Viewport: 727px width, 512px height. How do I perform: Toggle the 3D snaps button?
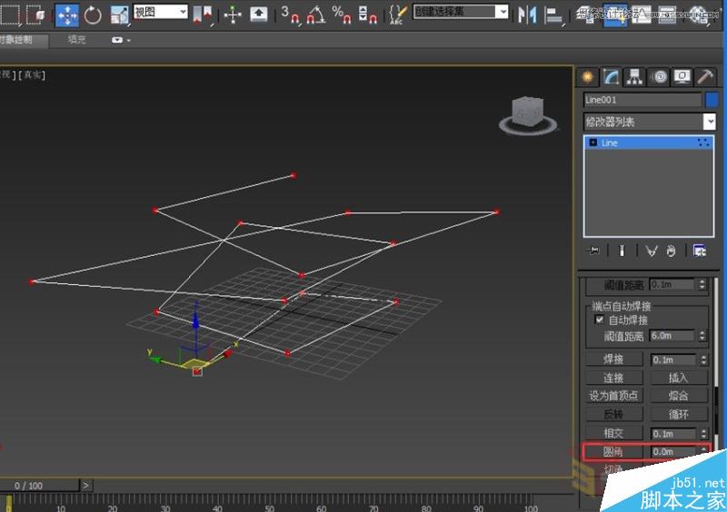[289, 15]
